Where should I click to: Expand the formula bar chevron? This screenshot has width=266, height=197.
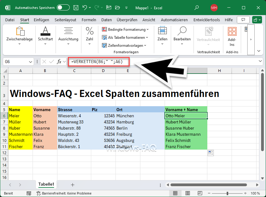pyautogui.click(x=260, y=61)
